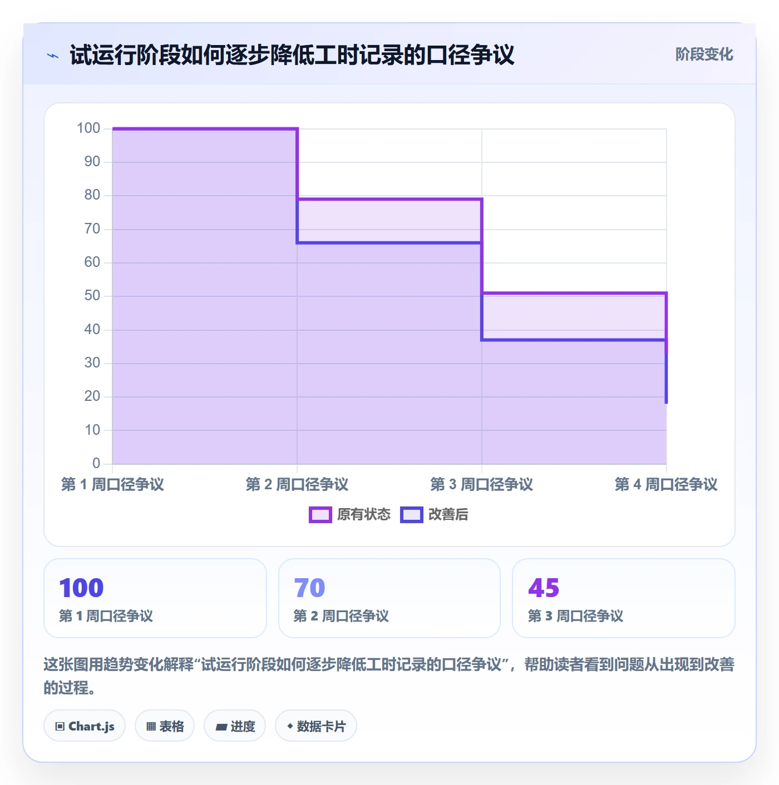The width and height of the screenshot is (779, 785).
Task: Click the large 100 stat card value
Action: click(x=81, y=588)
